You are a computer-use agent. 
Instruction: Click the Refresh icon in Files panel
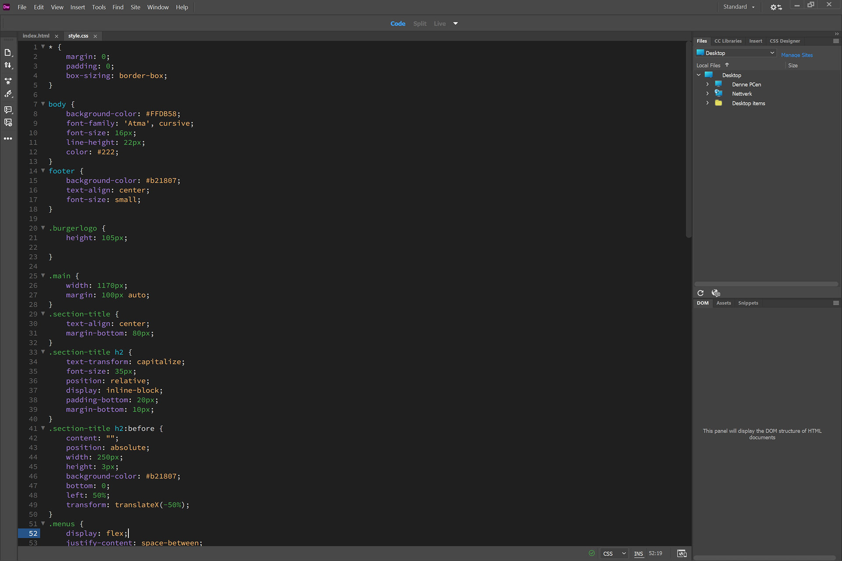tap(700, 293)
